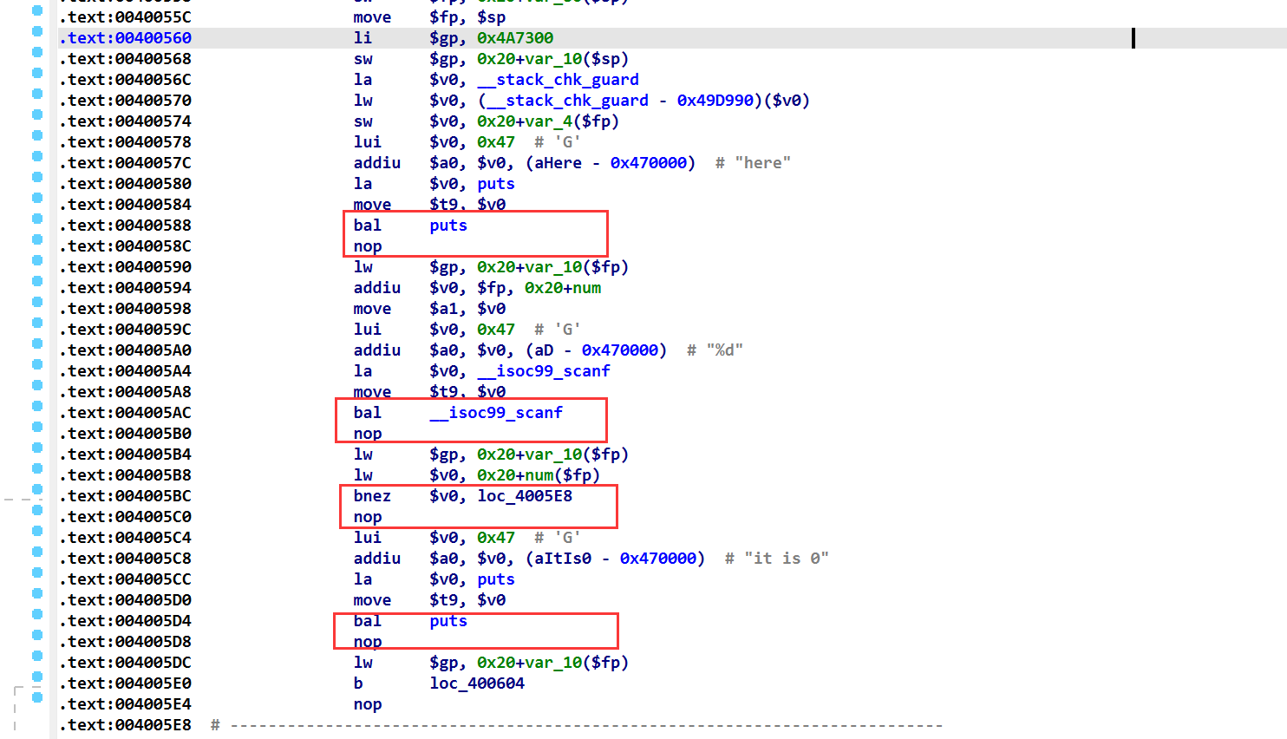Select address .text:00400590
Image resolution: width=1287 pixels, height=739 pixels.
pos(125,267)
